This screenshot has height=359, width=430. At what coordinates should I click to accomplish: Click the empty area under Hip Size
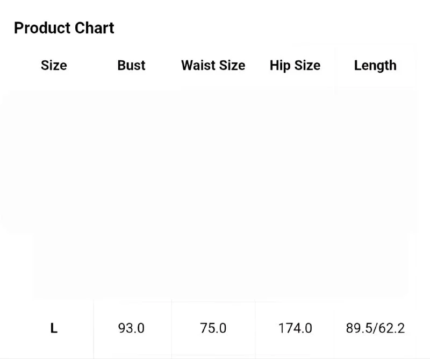pos(295,192)
